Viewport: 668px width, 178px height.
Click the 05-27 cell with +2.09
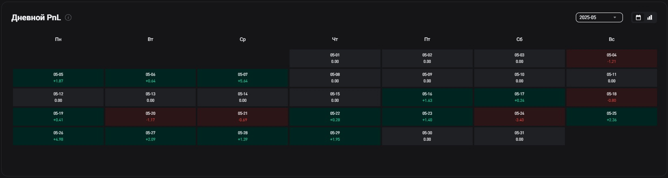pos(150,136)
